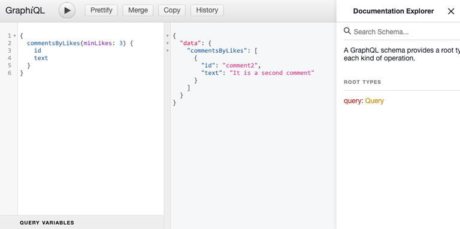Screen dimensions: 460x229
Task: Collapse the "commentsByLikes" array fold arrow
Action: (168, 51)
